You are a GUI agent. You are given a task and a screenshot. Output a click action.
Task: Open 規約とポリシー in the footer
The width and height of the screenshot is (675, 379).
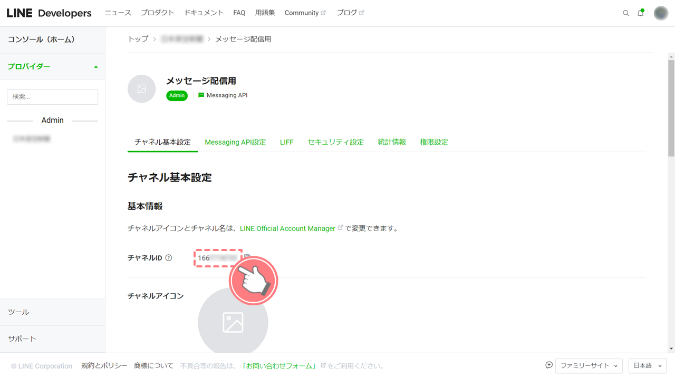[x=104, y=366]
